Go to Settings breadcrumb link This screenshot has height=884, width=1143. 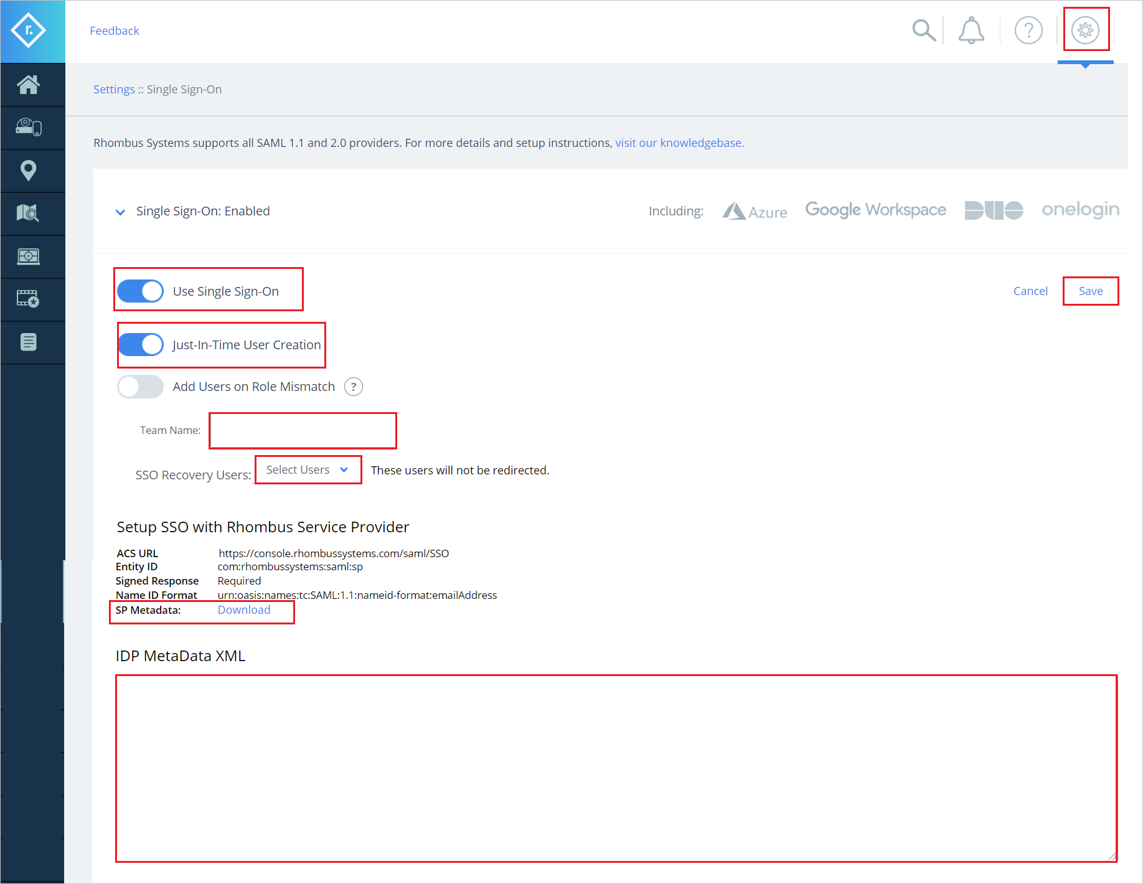tap(114, 89)
